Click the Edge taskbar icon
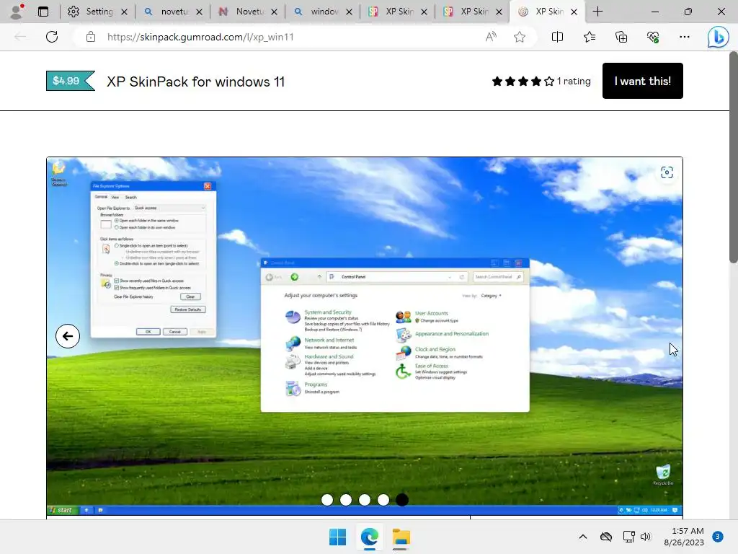738x554 pixels. click(370, 537)
